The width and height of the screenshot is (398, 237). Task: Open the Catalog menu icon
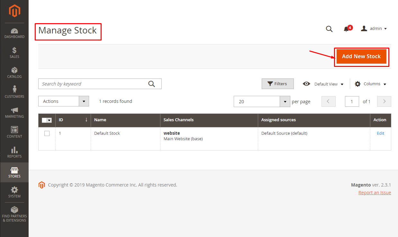14,72
